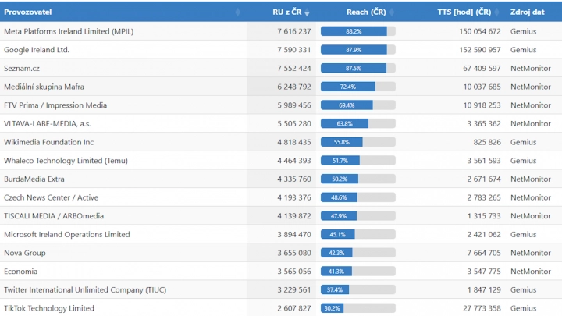Select BurdaMedia Extra operator name
Screen dimensions: 562x316
point(34,179)
